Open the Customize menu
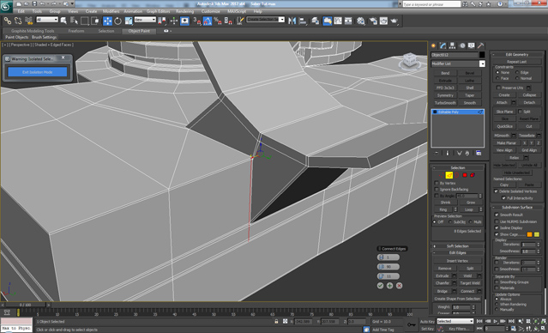 210,11
